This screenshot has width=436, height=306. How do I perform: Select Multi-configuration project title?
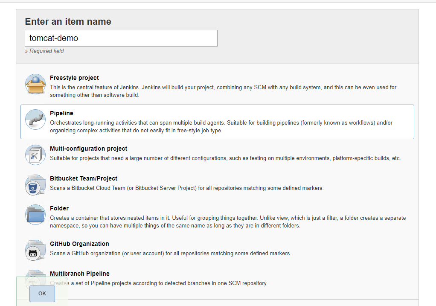(88, 149)
